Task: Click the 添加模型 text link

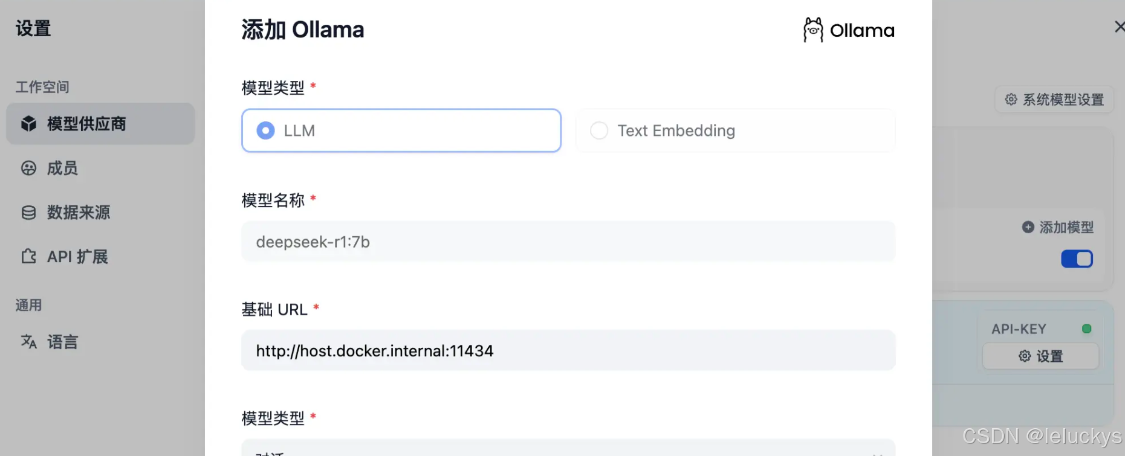Action: [x=1066, y=227]
